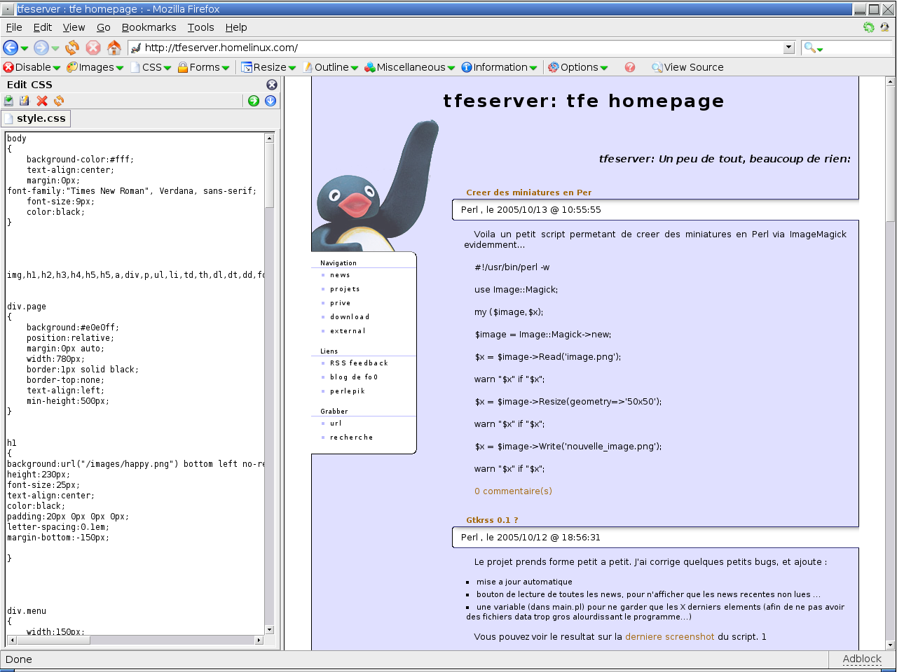Click the 'Creer des miniatures en Per' heading link
Image resolution: width=897 pixels, height=672 pixels.
[529, 192]
